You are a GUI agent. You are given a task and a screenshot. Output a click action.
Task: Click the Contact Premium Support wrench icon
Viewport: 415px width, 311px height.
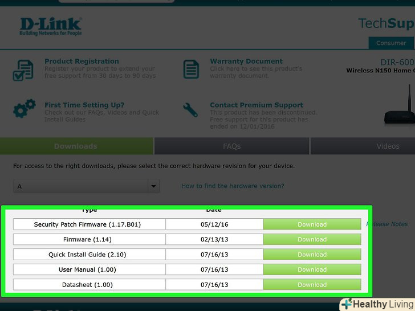click(190, 109)
